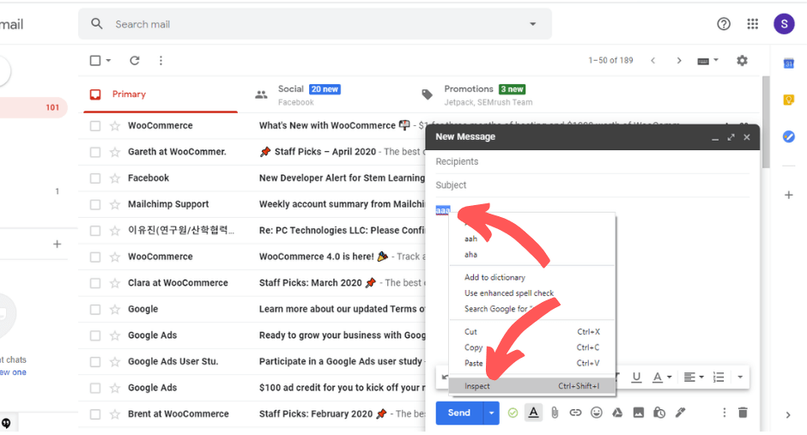Open text color dropdown
Viewport: 807px width, 435px height.
(662, 377)
